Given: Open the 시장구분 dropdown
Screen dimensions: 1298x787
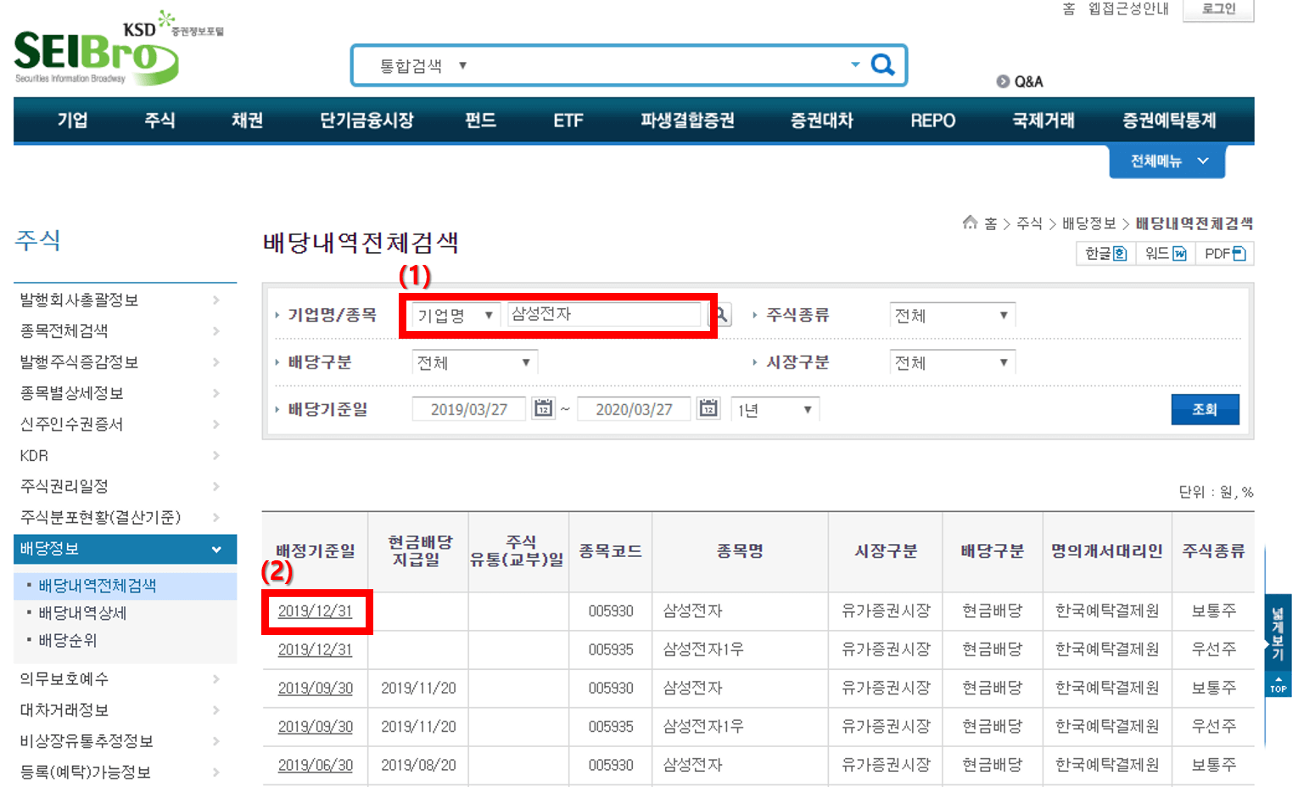Looking at the screenshot, I should tap(952, 363).
